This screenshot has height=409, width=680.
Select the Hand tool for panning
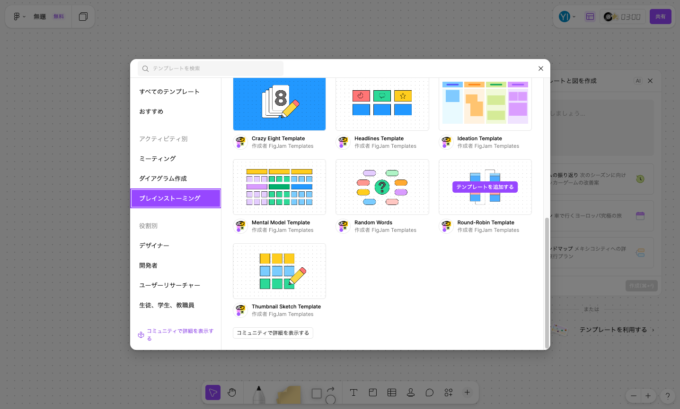point(231,392)
